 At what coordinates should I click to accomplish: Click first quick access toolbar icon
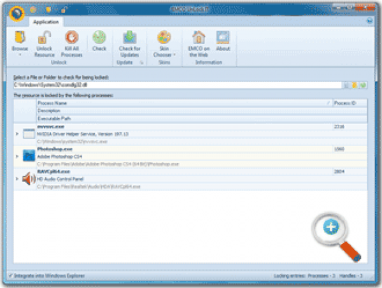point(33,10)
